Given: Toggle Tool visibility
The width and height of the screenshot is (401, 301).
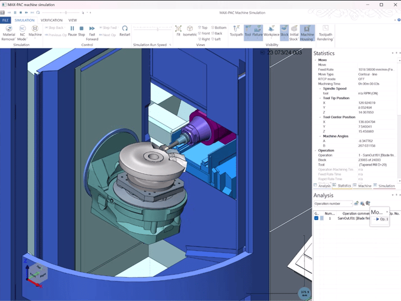Looking at the screenshot, I should 248,33.
